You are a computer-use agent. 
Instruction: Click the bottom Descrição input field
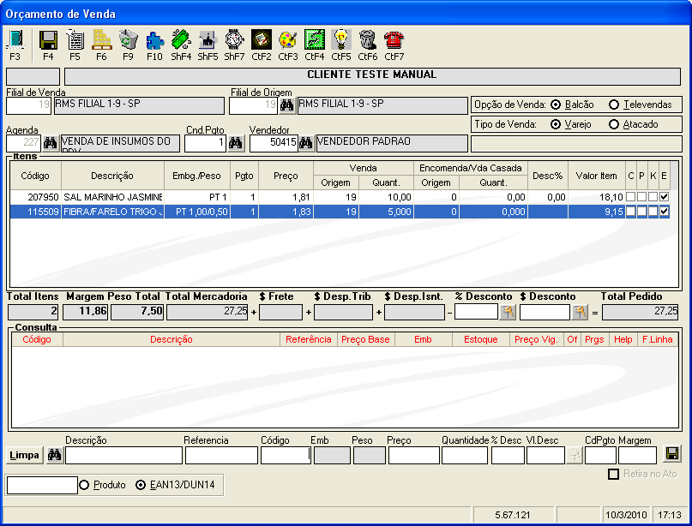tap(123, 456)
